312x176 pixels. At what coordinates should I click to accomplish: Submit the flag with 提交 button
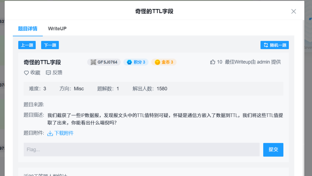tap(273, 150)
